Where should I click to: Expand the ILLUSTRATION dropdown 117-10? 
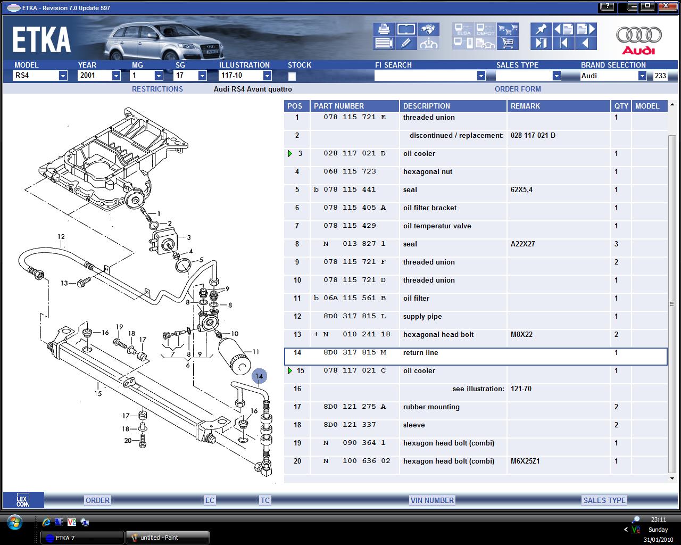coord(267,76)
